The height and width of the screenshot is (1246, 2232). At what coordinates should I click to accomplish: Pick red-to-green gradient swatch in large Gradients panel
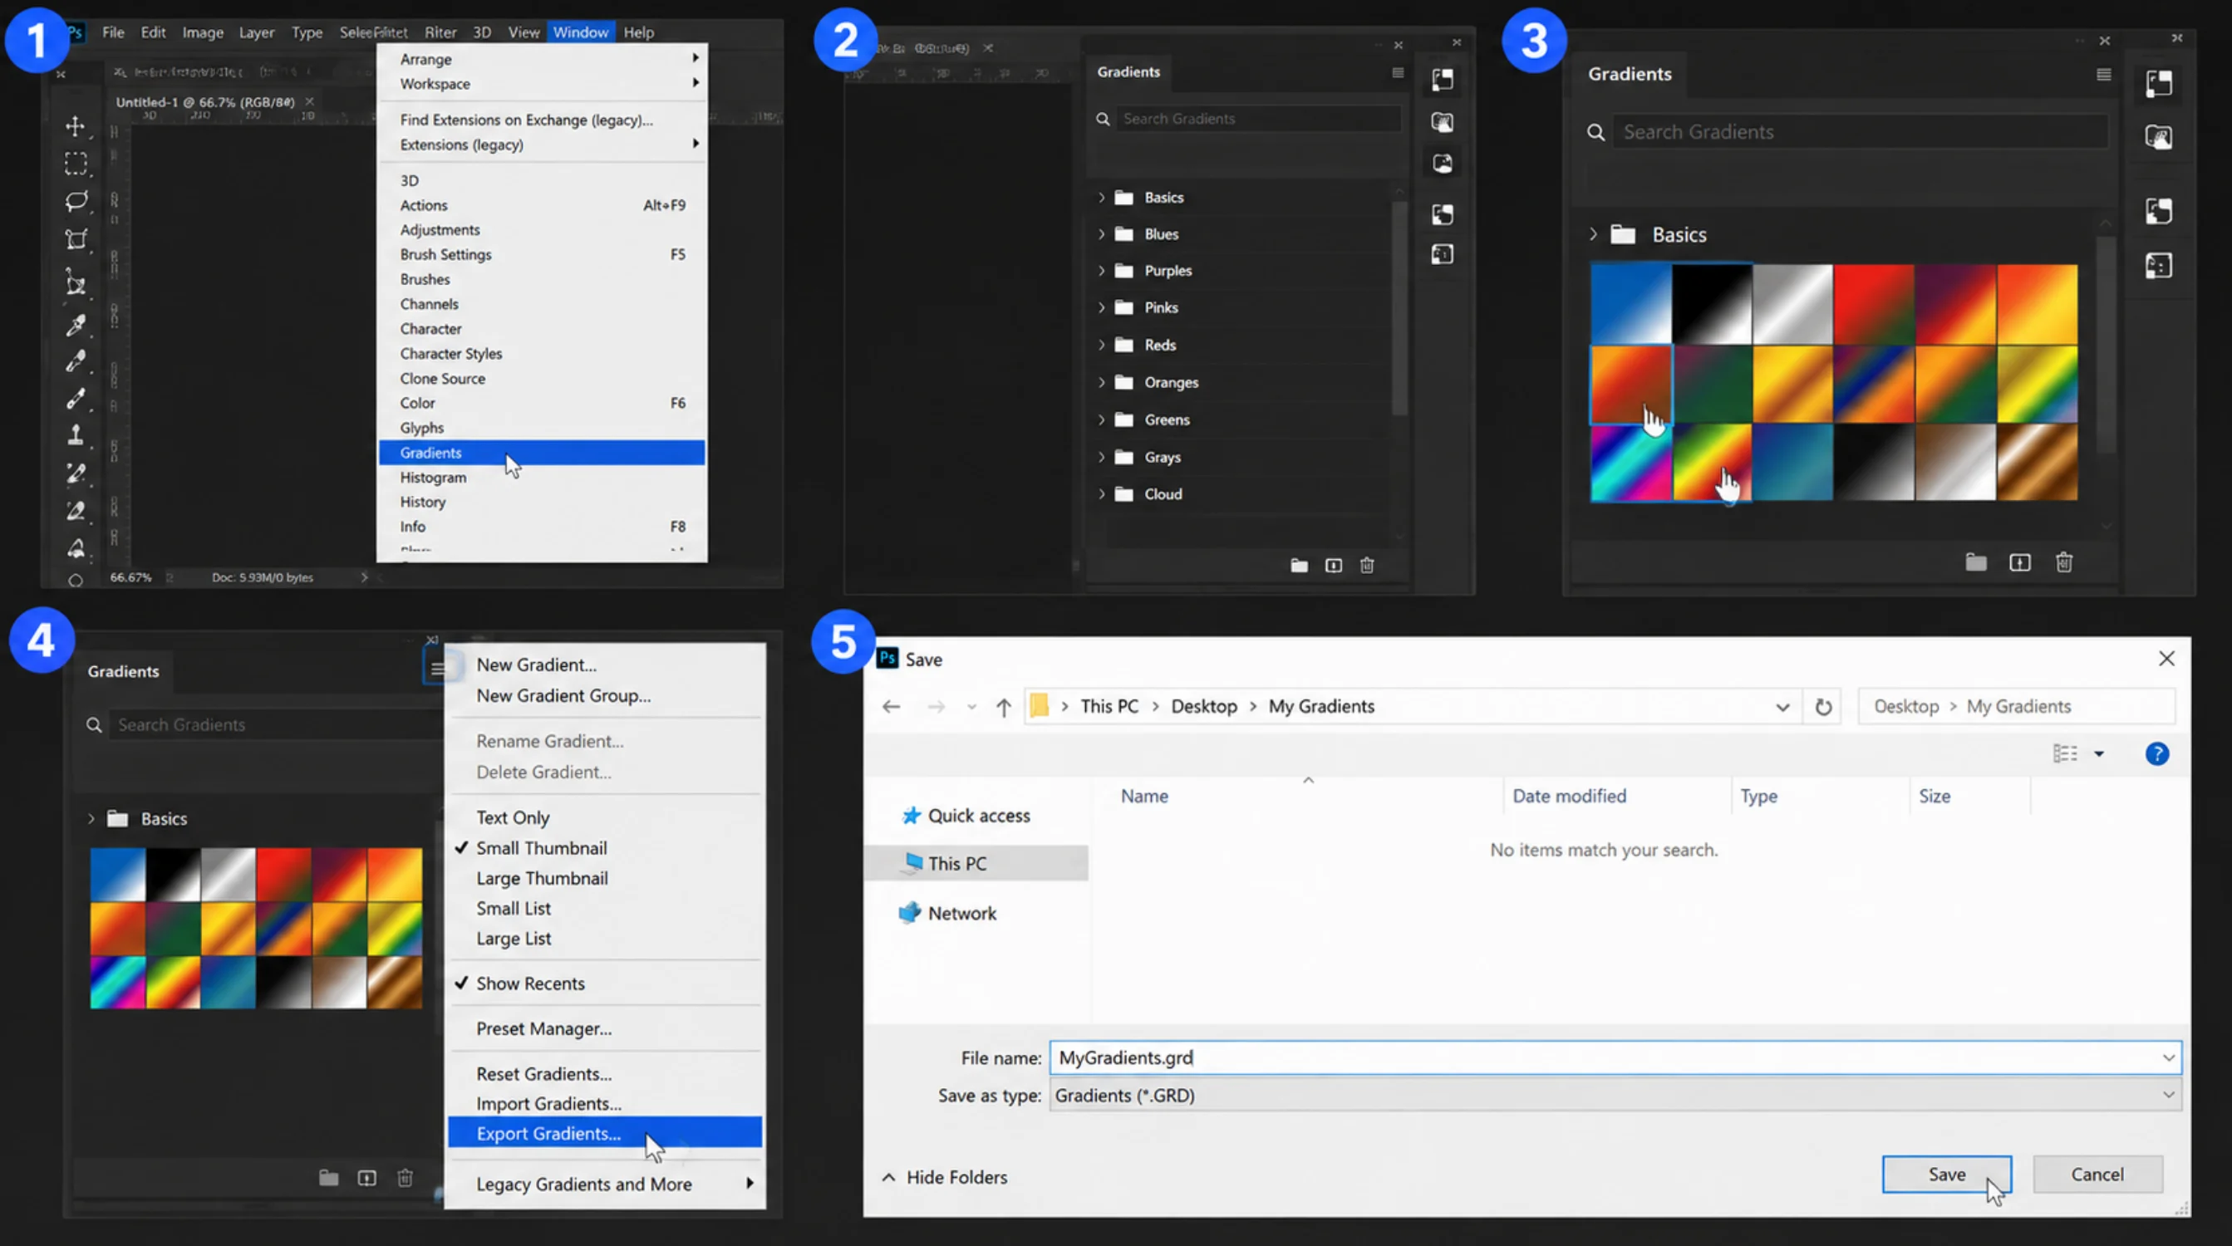click(1873, 305)
